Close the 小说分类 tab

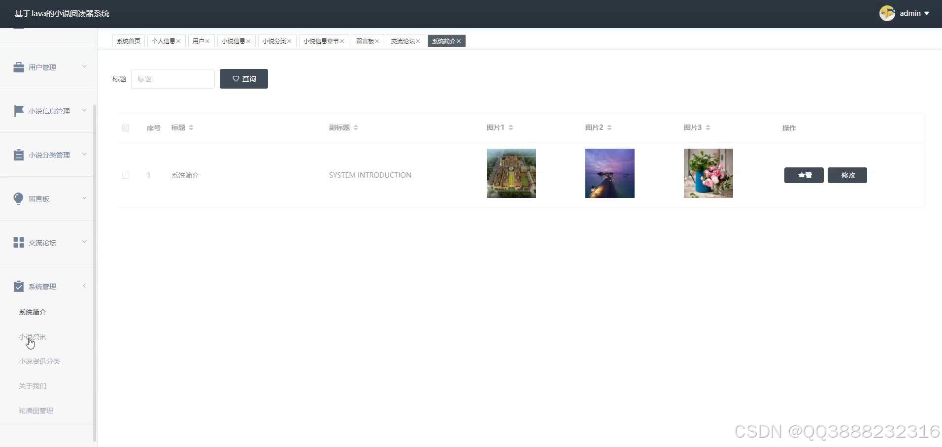click(x=289, y=41)
